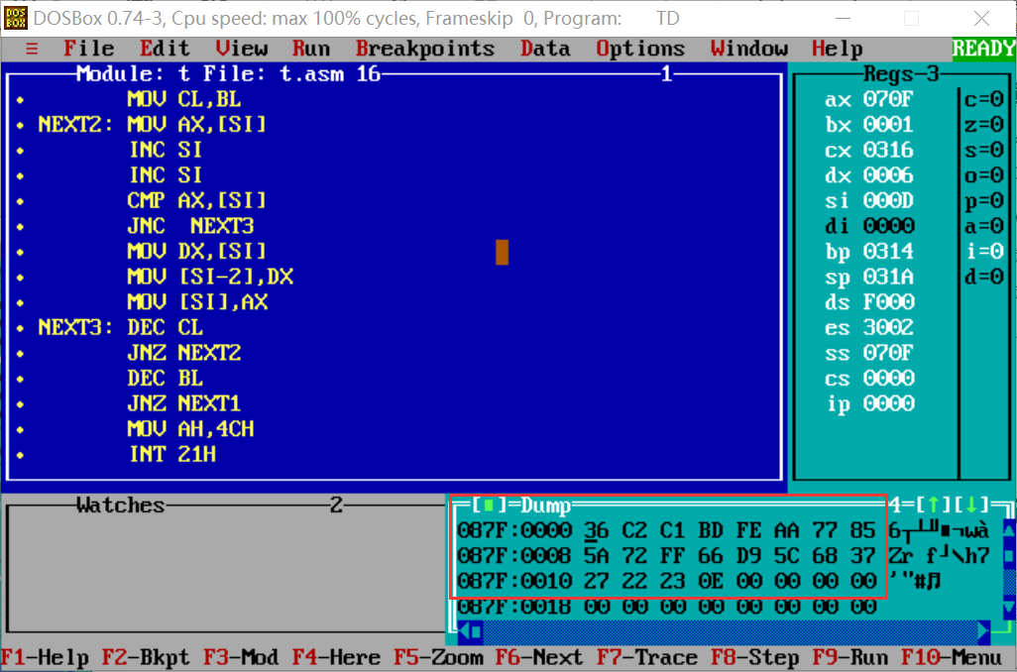Open the Options menu

(640, 49)
